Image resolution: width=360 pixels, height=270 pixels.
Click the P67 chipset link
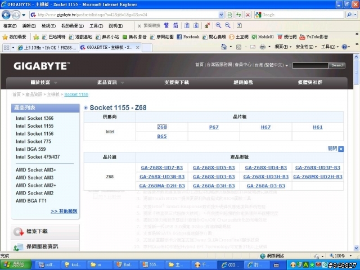coord(214,127)
